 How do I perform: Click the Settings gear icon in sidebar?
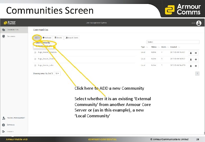[x=3, y=125]
